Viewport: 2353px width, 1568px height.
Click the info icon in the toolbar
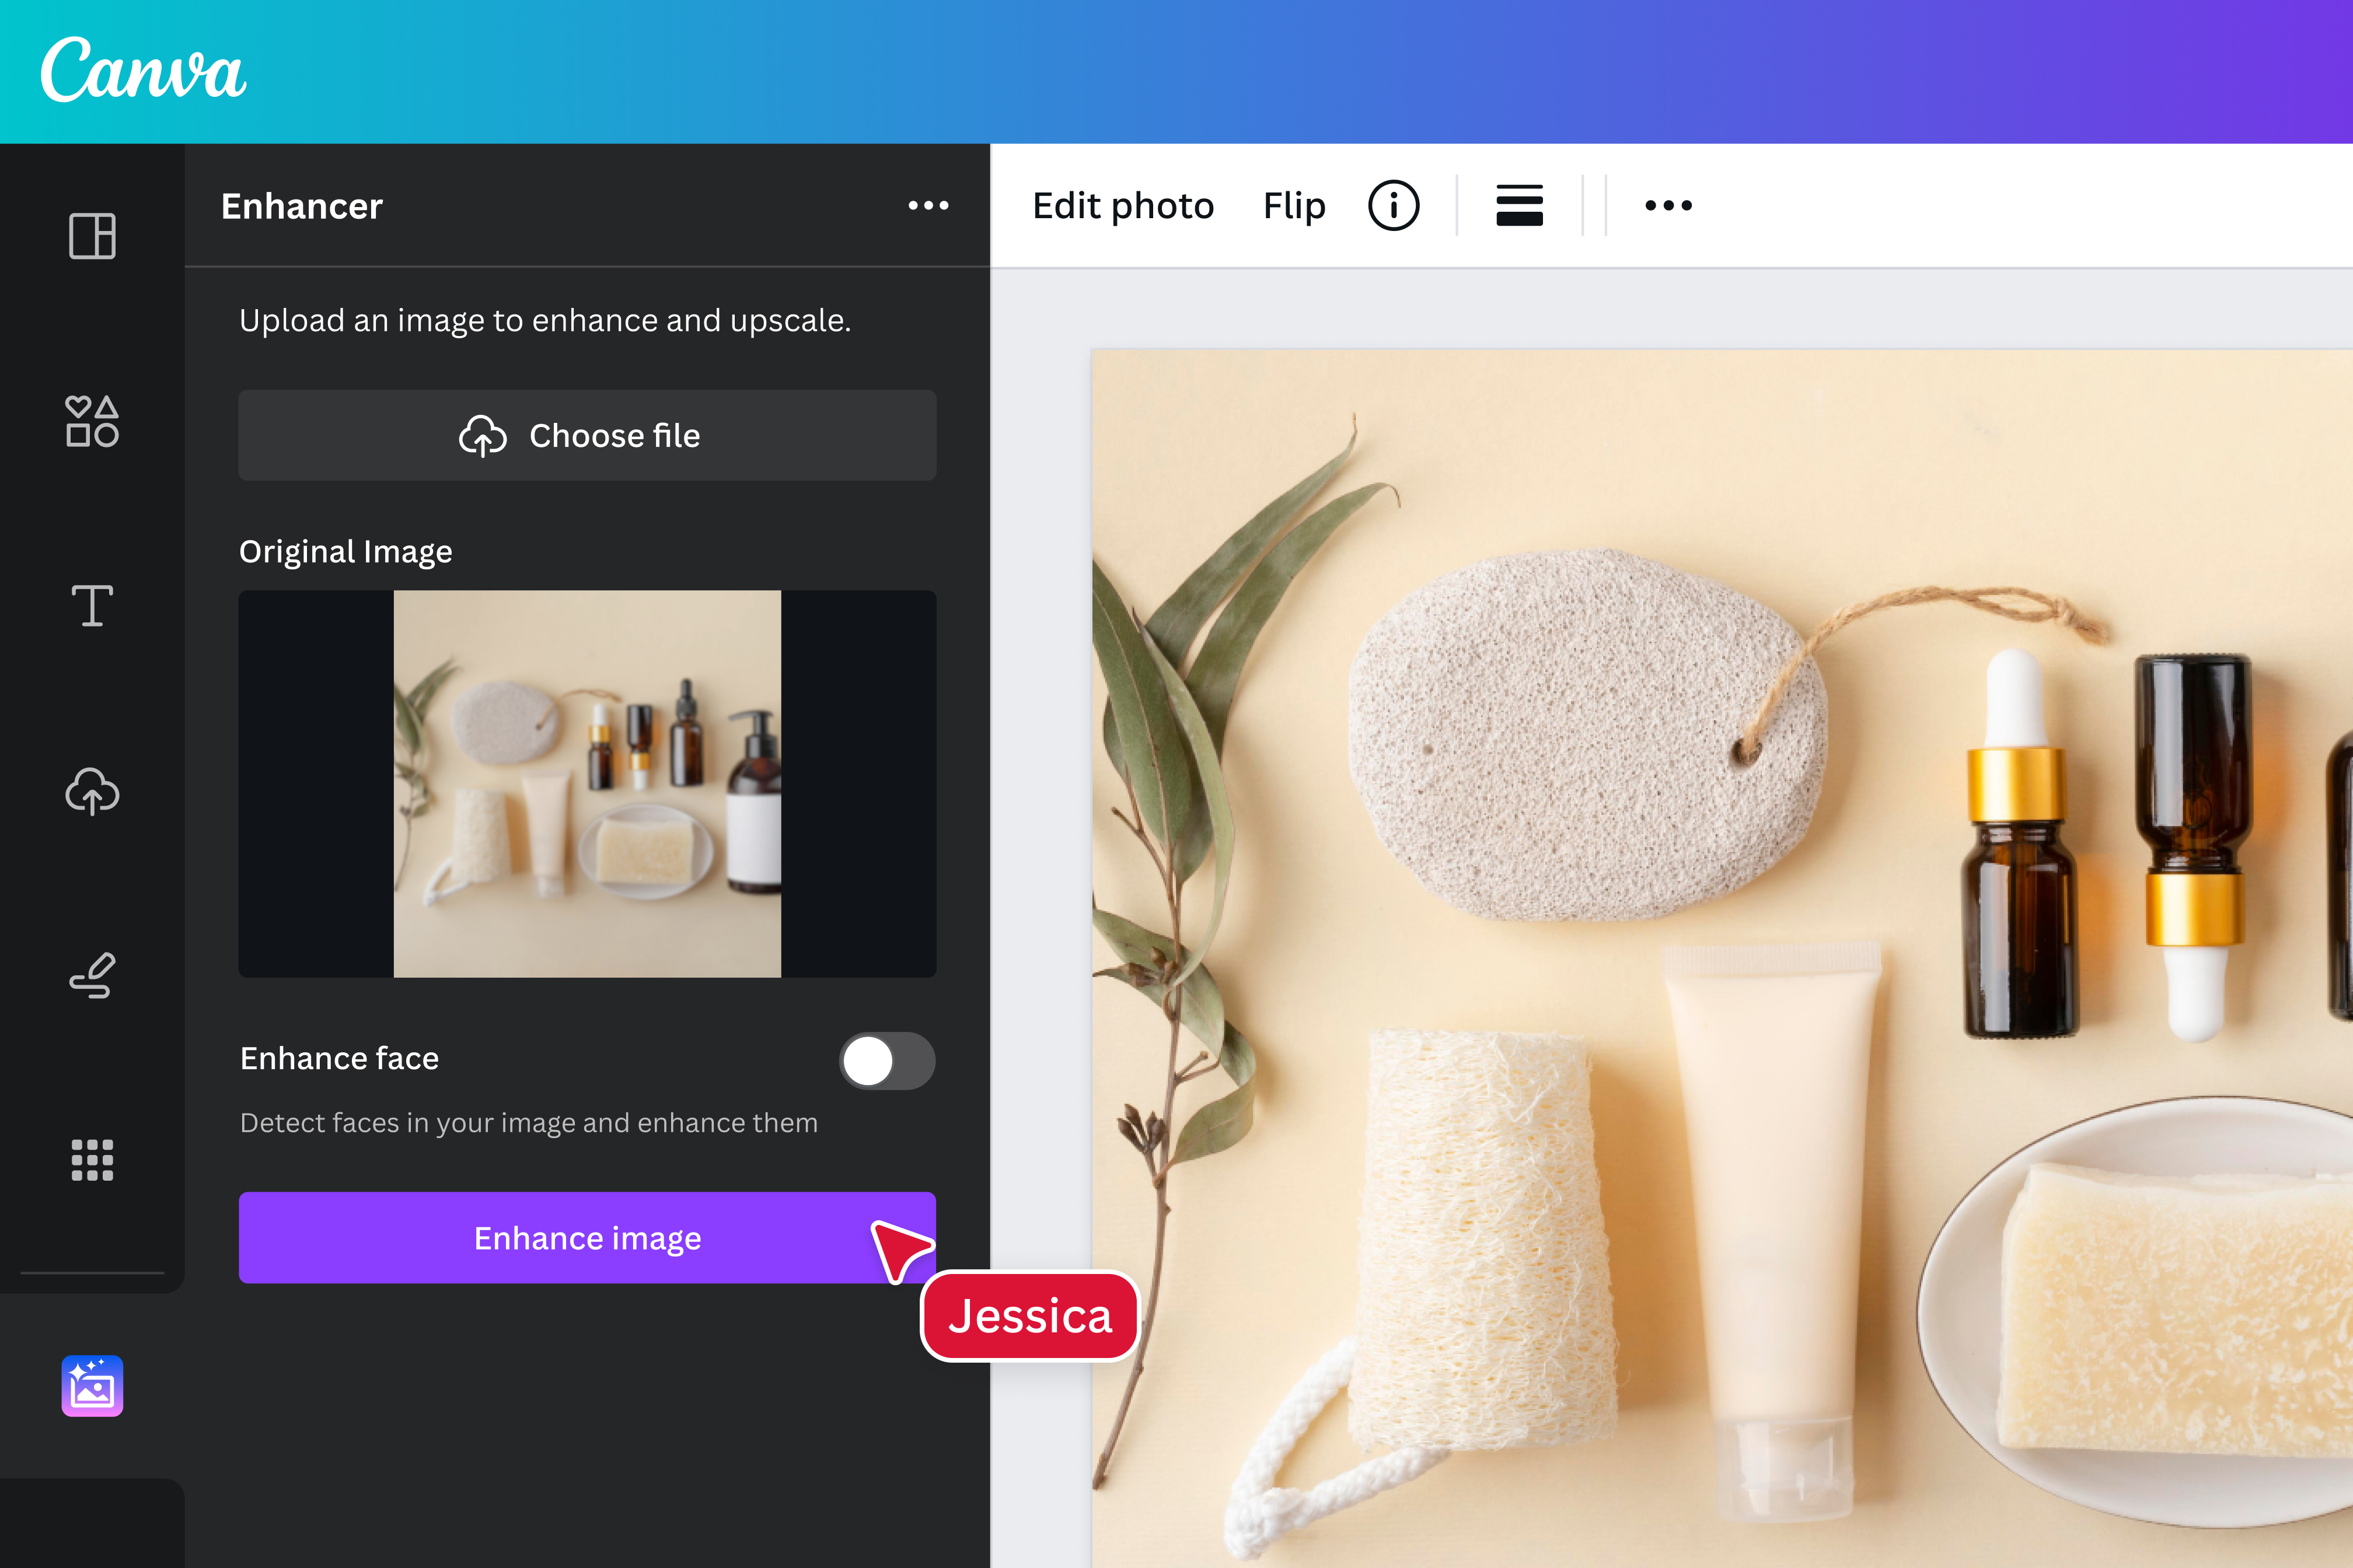[x=1392, y=205]
